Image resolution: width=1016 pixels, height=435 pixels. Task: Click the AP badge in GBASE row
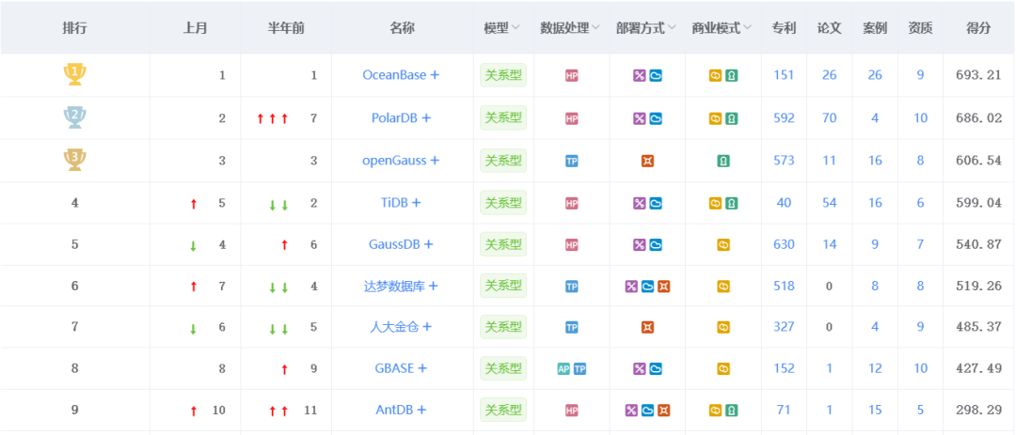point(564,369)
